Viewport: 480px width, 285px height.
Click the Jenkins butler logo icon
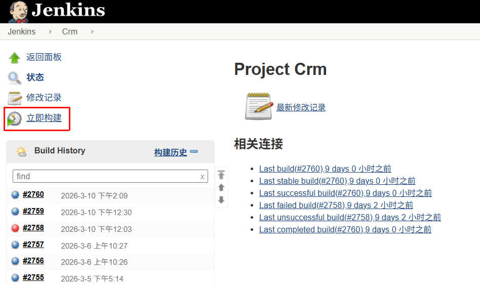pyautogui.click(x=18, y=12)
